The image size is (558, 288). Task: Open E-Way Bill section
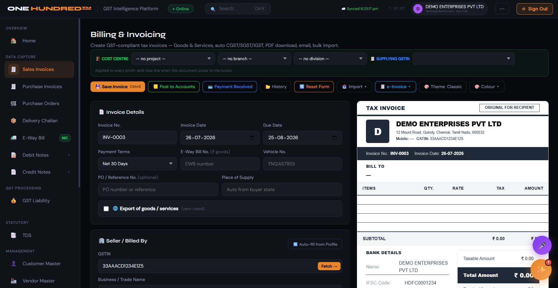coord(39,138)
